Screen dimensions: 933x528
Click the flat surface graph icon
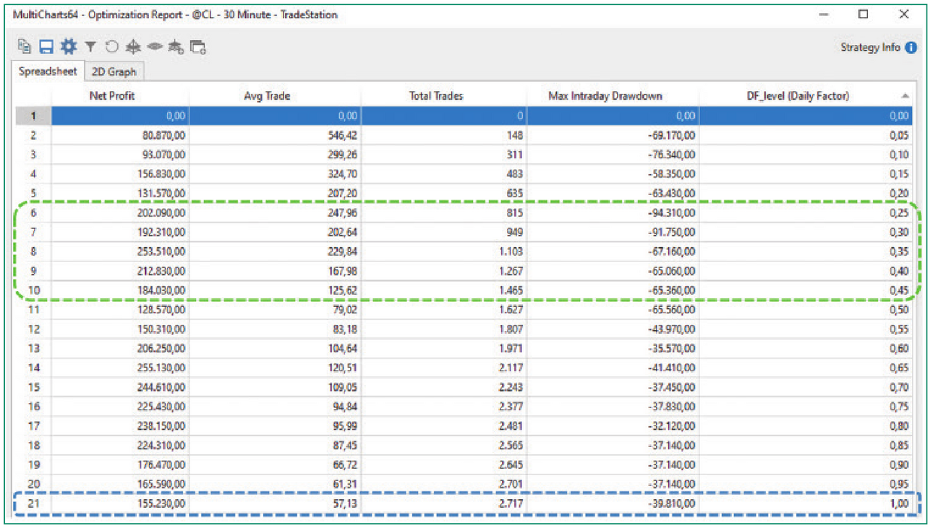[x=154, y=47]
